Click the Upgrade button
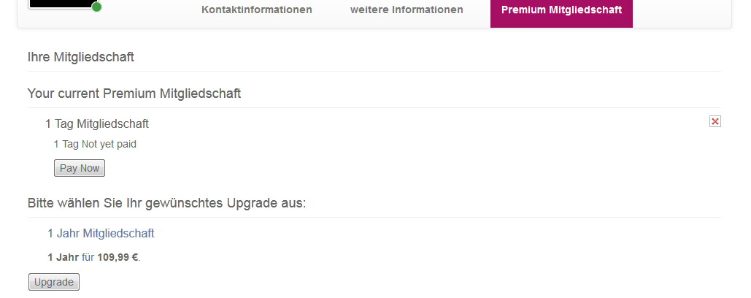Screen dimensions: 751x298 point(54,282)
